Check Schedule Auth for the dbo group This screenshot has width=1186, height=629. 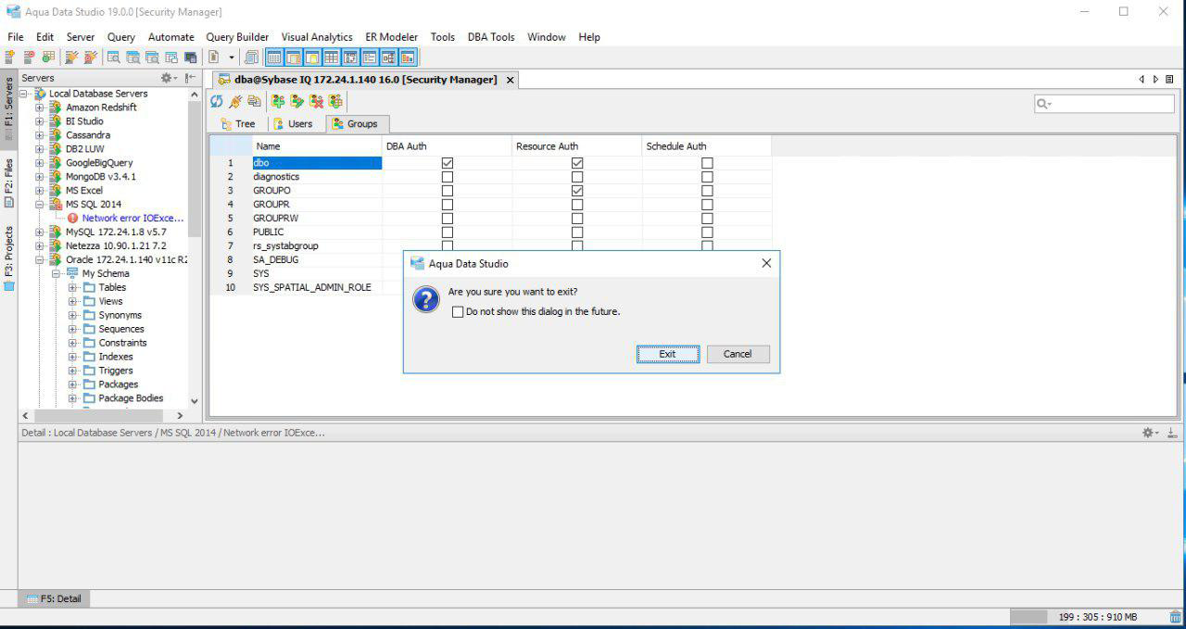707,163
